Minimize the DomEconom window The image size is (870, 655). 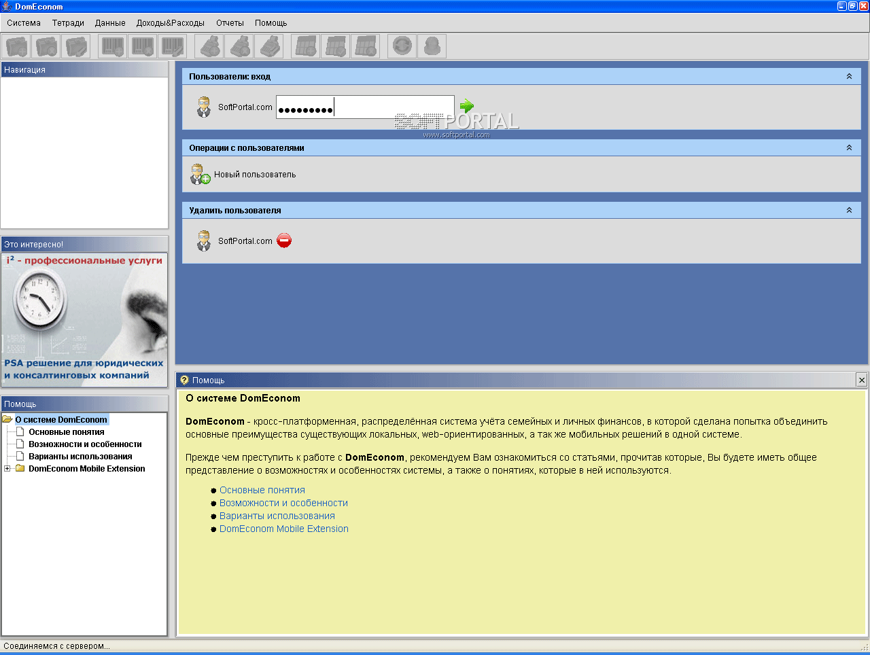(x=841, y=6)
